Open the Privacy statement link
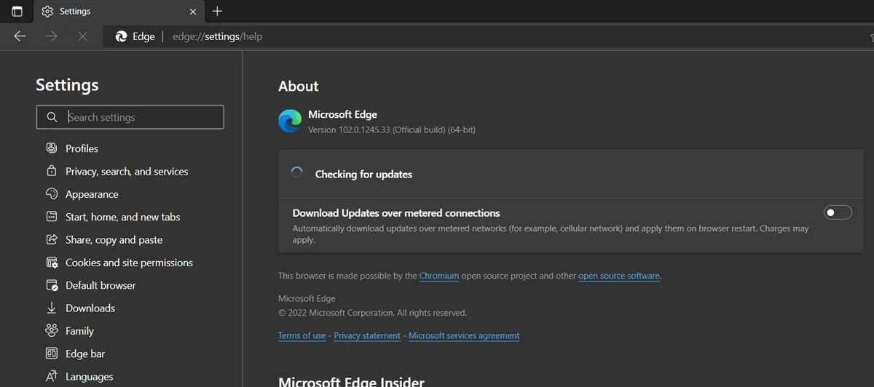The height and width of the screenshot is (387, 874). (x=367, y=336)
